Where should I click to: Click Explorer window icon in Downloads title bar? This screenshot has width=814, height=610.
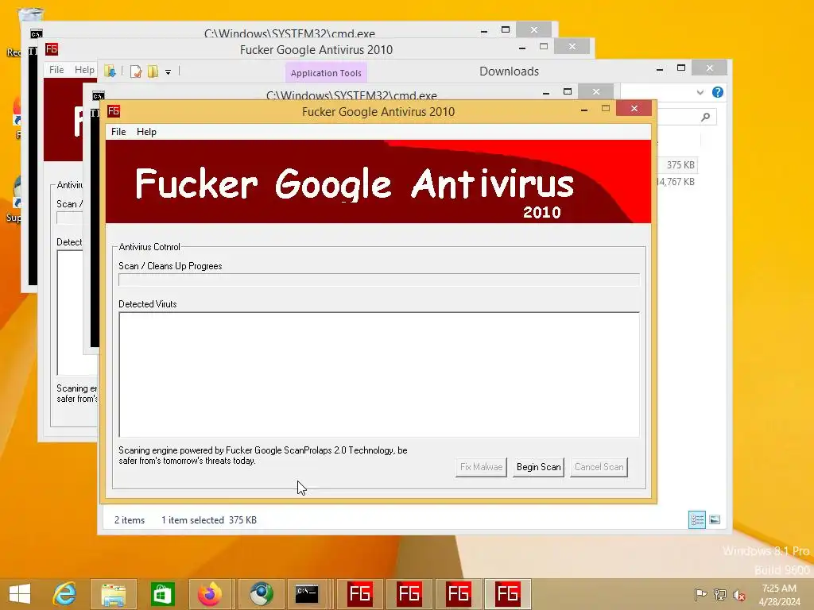coord(110,71)
